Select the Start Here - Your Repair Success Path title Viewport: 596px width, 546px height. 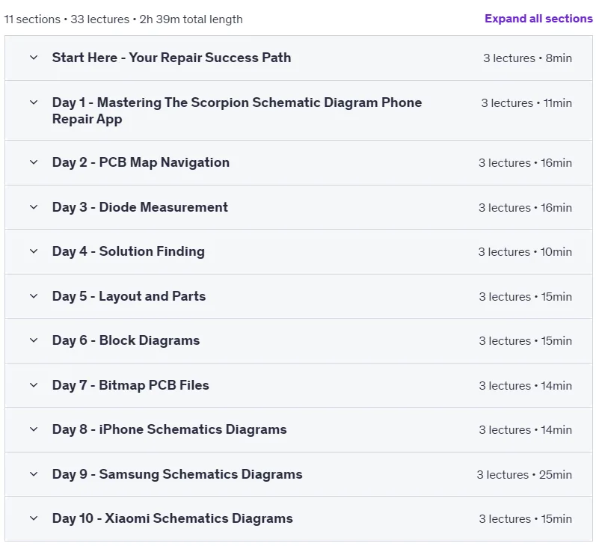171,58
